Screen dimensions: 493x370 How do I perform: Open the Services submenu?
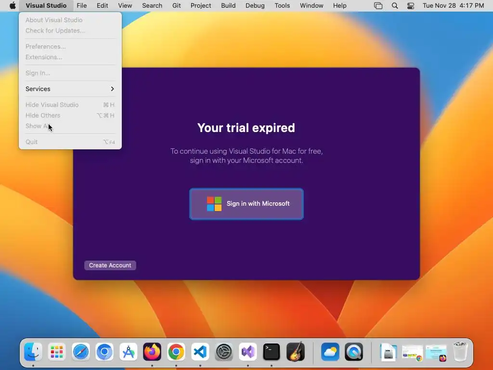70,89
